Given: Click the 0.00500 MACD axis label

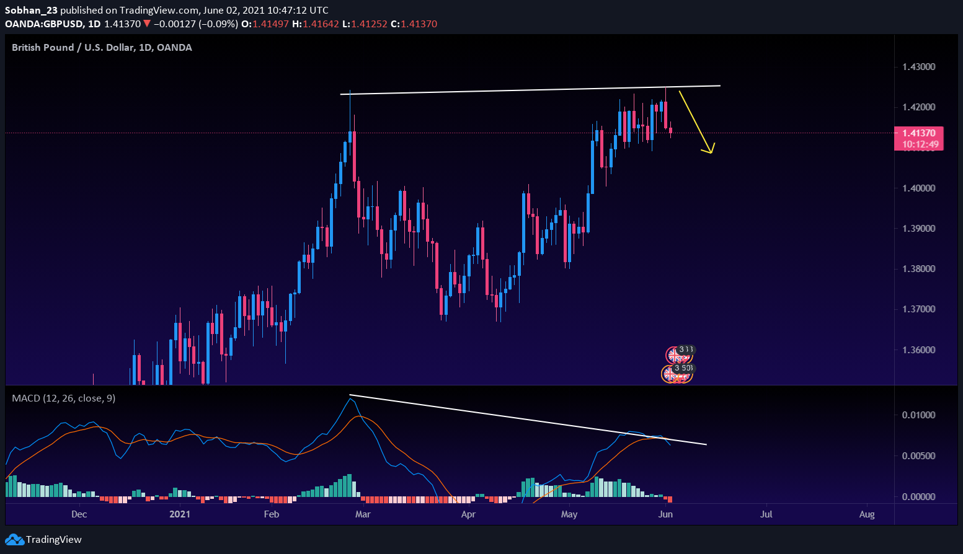Looking at the screenshot, I should pos(919,456).
